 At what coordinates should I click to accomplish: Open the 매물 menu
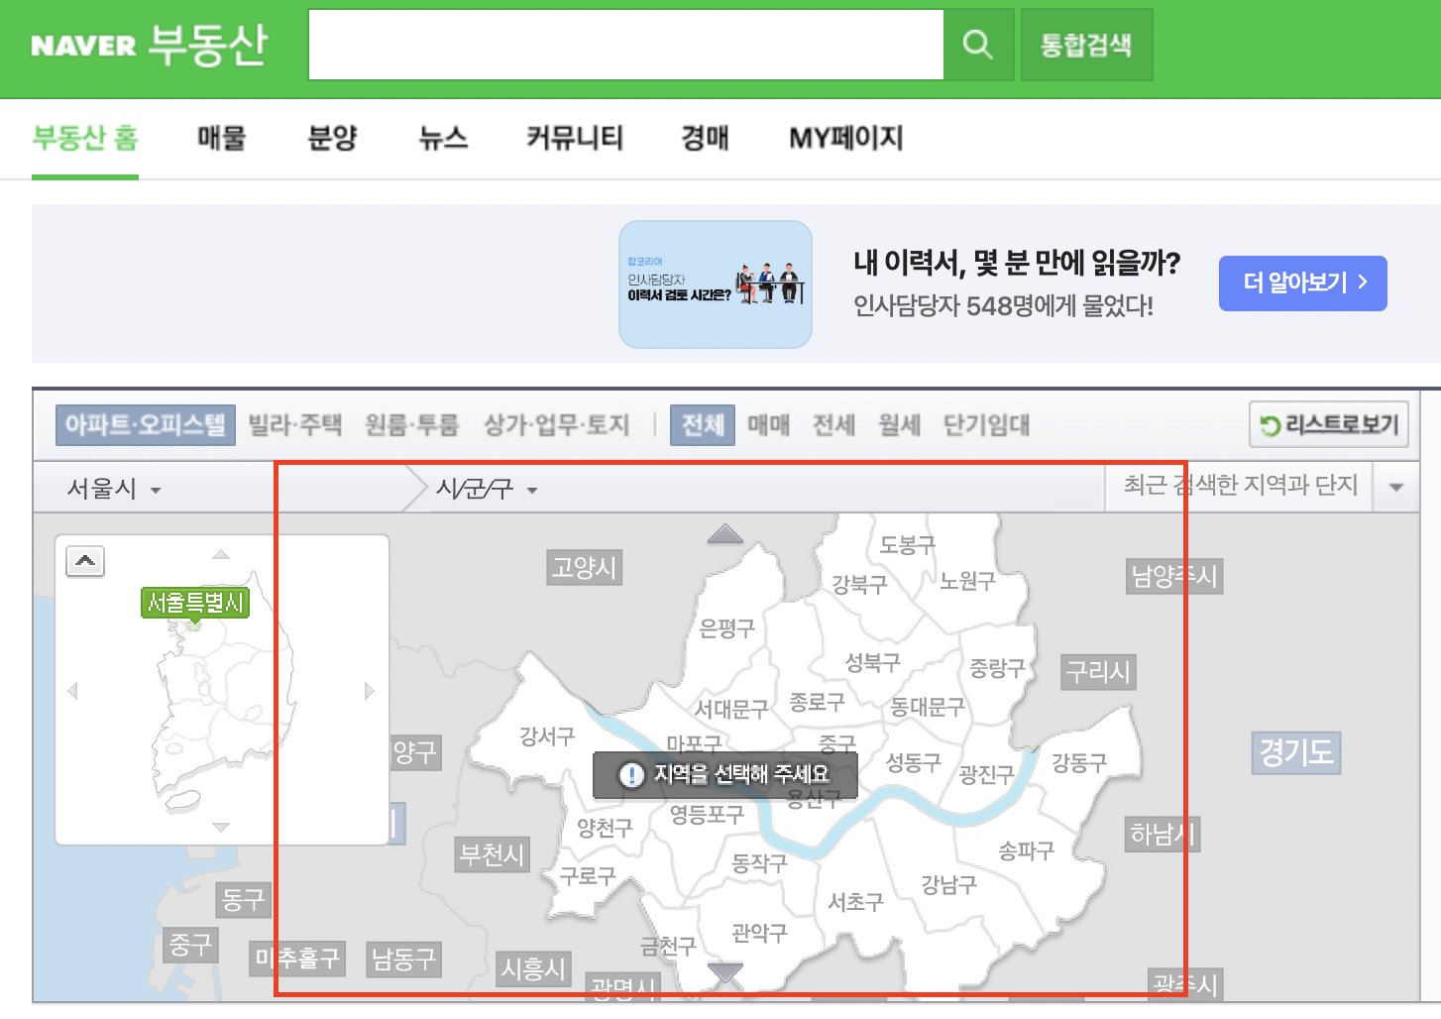pyautogui.click(x=221, y=138)
